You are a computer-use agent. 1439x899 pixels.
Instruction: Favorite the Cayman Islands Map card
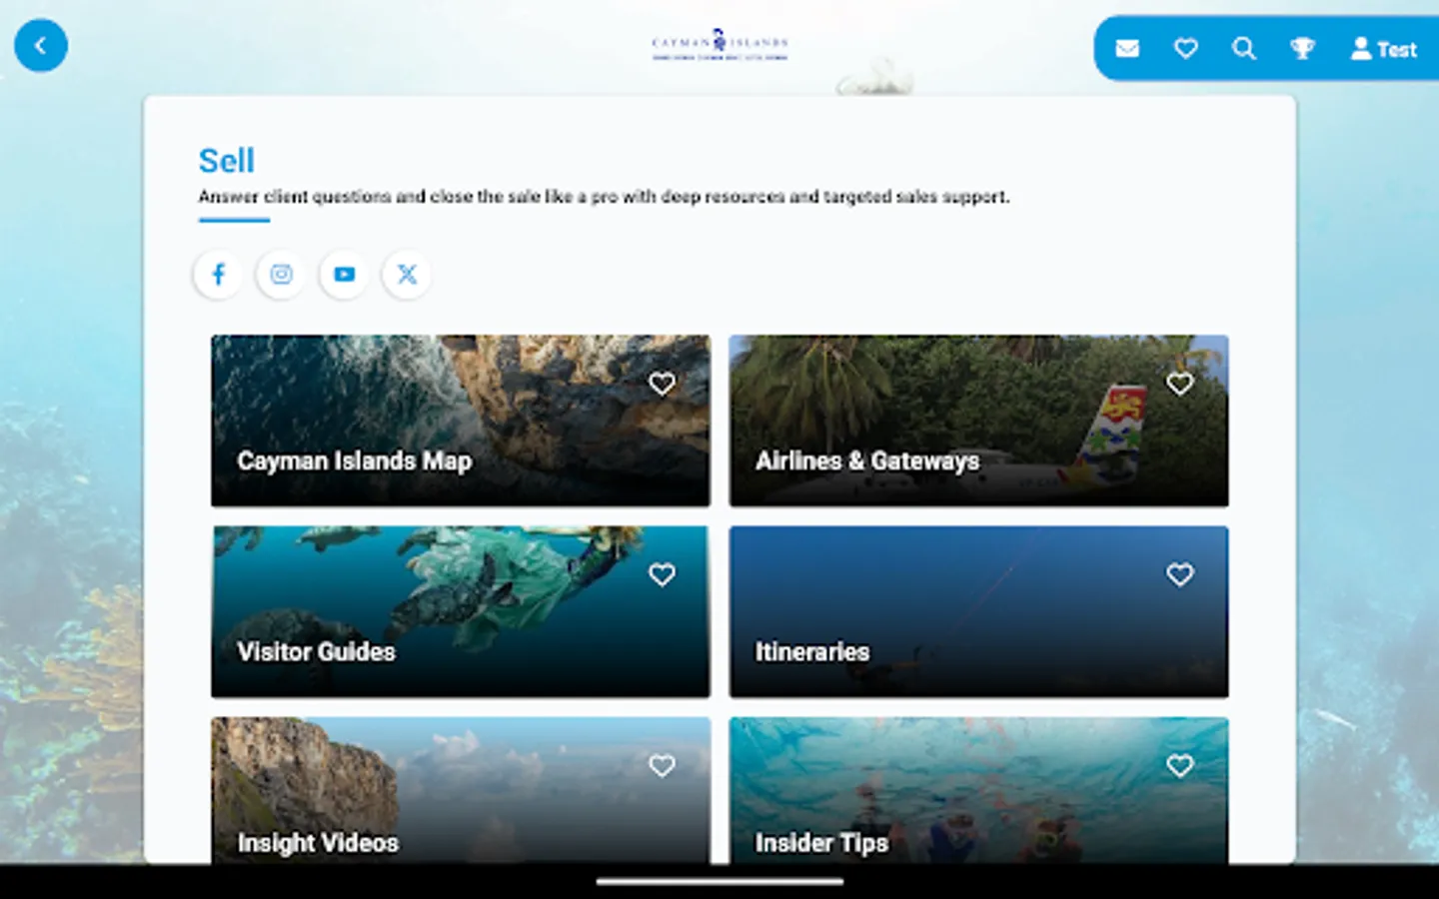[662, 384]
